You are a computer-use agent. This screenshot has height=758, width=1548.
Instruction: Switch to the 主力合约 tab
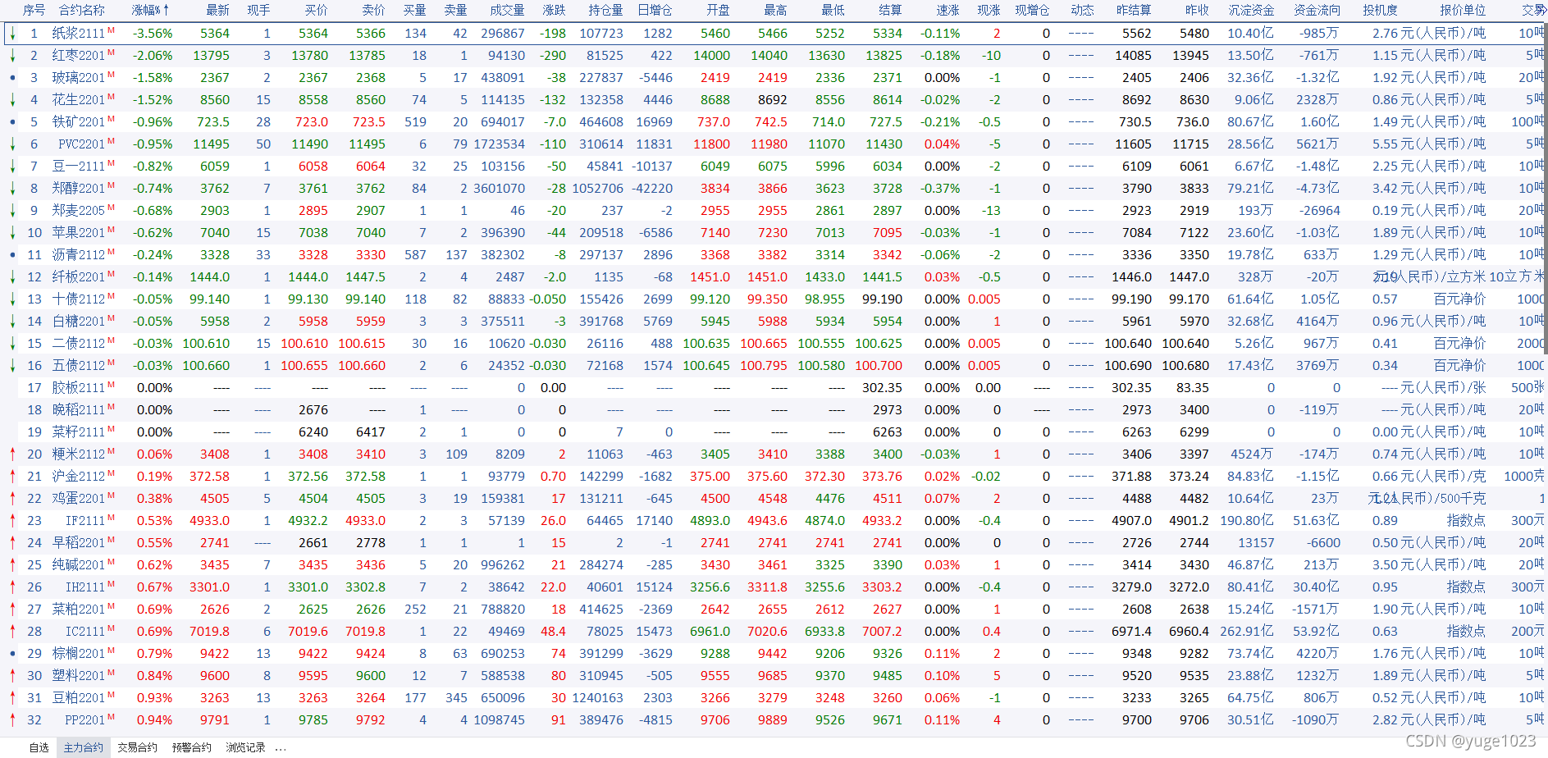84,747
